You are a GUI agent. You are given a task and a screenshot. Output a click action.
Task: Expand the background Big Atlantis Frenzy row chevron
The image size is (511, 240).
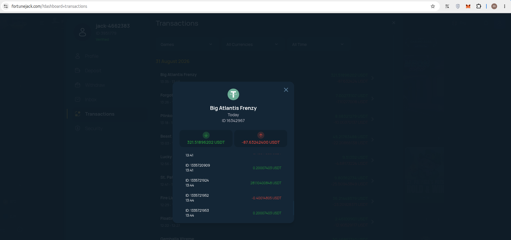click(x=372, y=78)
